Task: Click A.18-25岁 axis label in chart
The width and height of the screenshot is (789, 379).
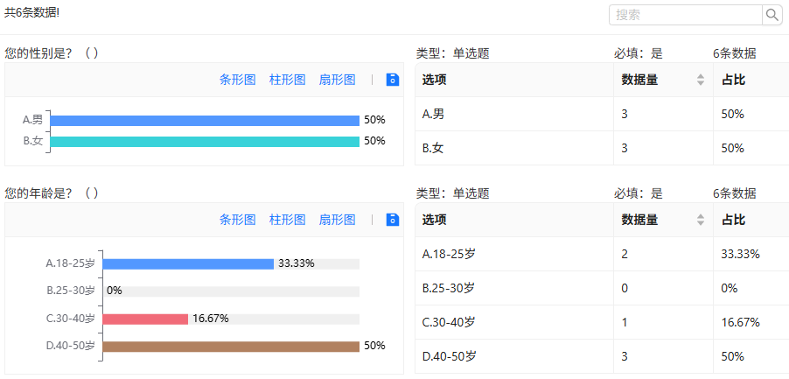Action: (x=71, y=263)
